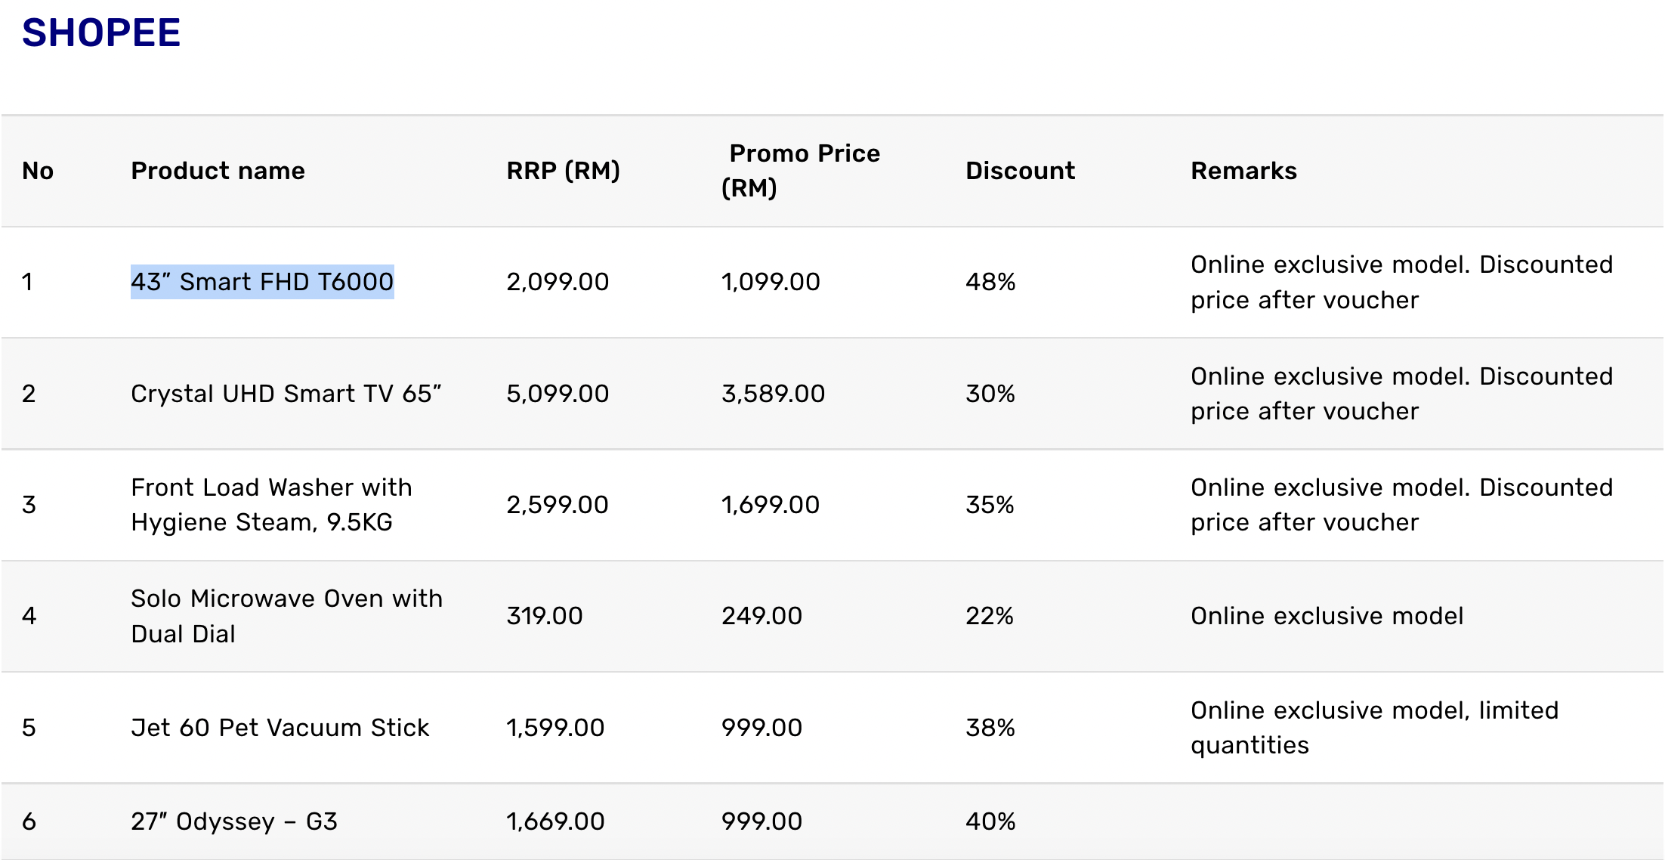This screenshot has width=1665, height=860.
Task: Select the 22% discount value
Action: click(989, 616)
